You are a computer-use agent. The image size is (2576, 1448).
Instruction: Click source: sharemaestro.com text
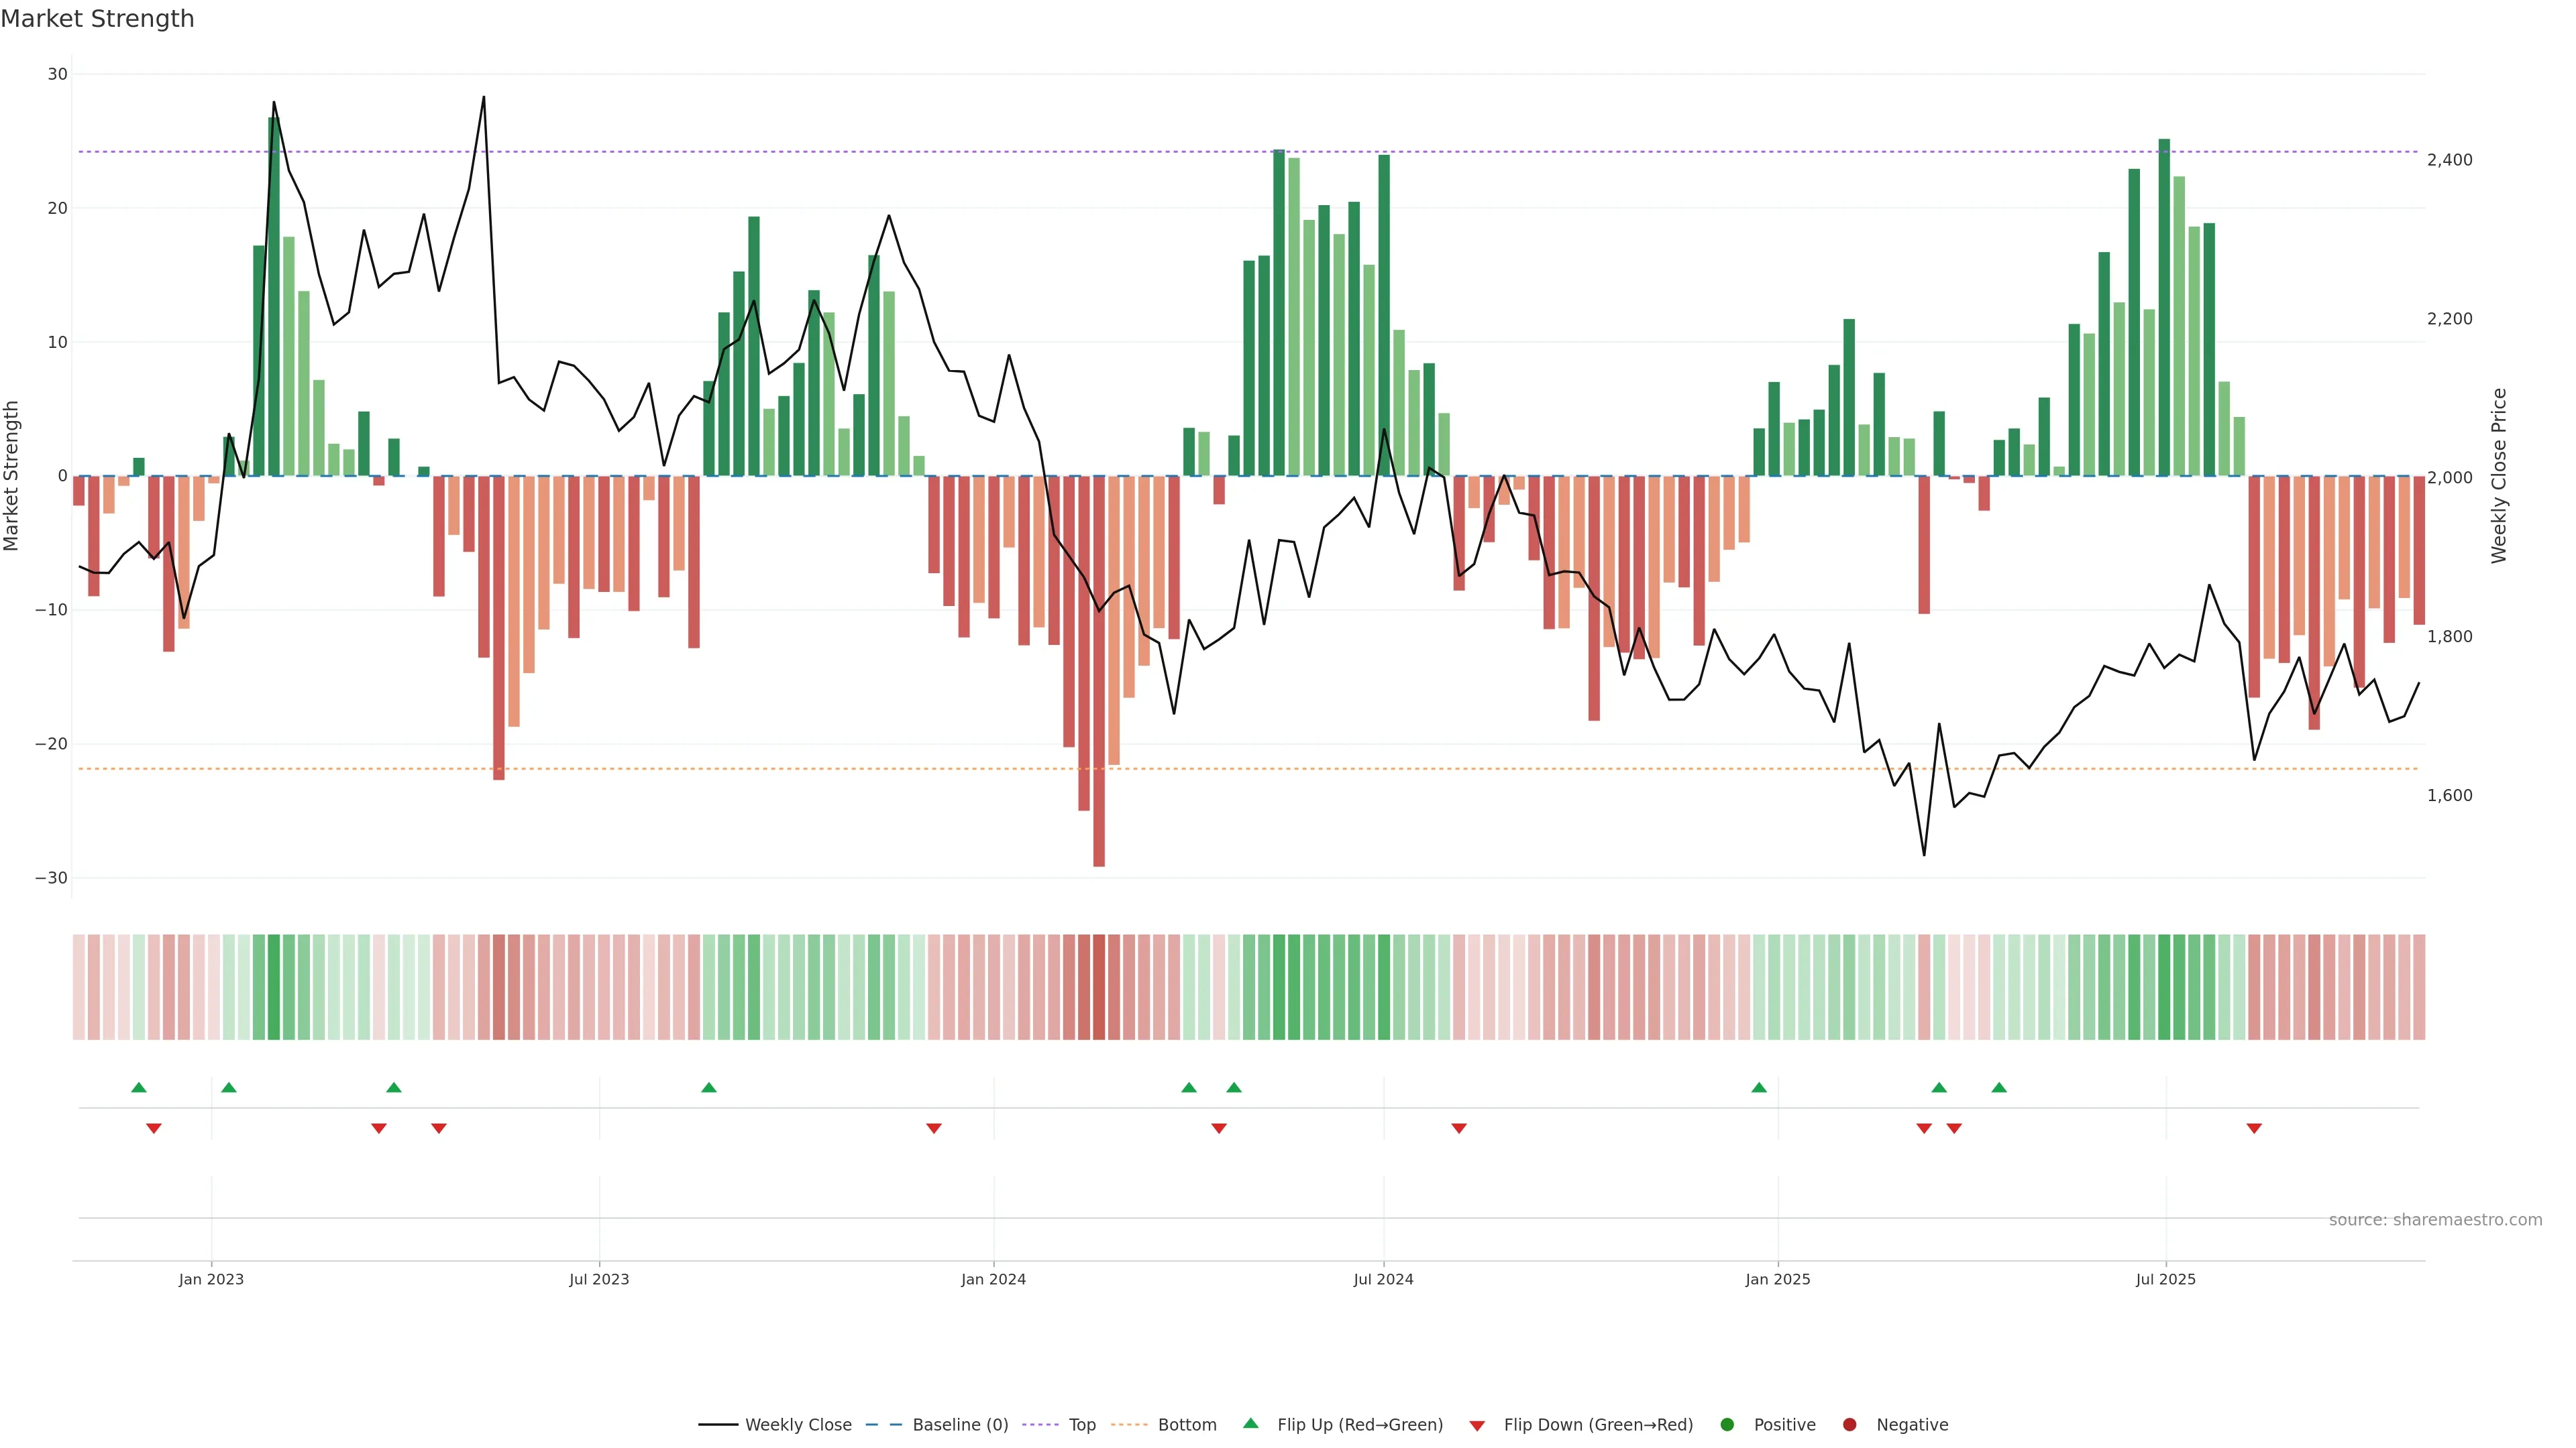(2435, 1220)
